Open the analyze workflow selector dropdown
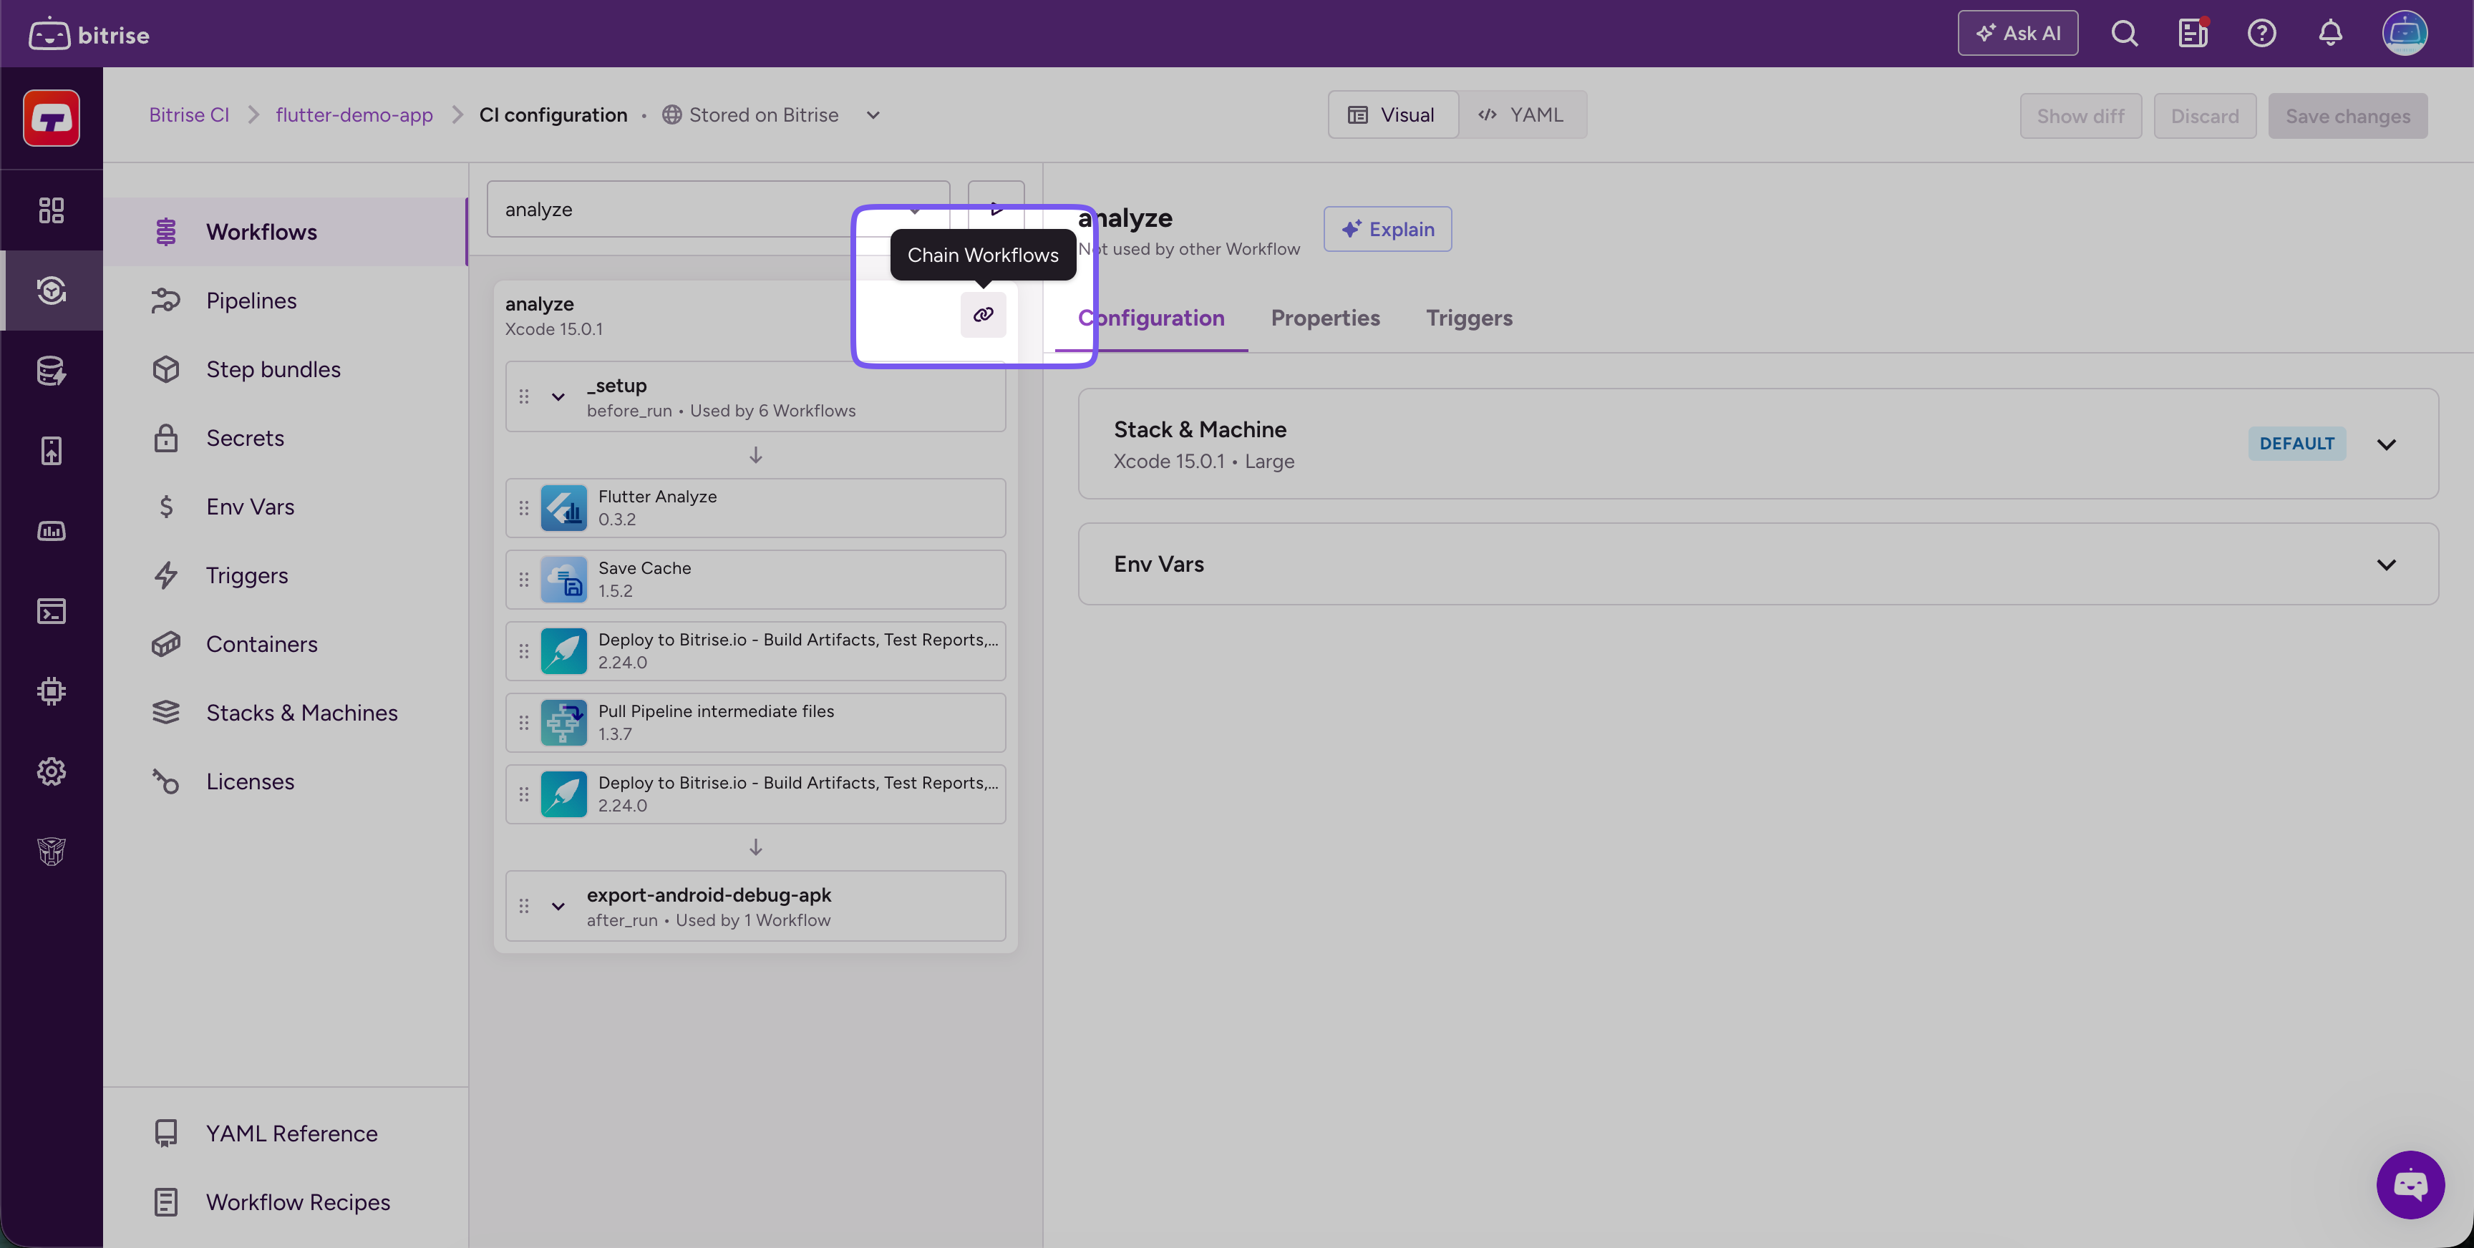The height and width of the screenshot is (1248, 2474). [x=717, y=208]
